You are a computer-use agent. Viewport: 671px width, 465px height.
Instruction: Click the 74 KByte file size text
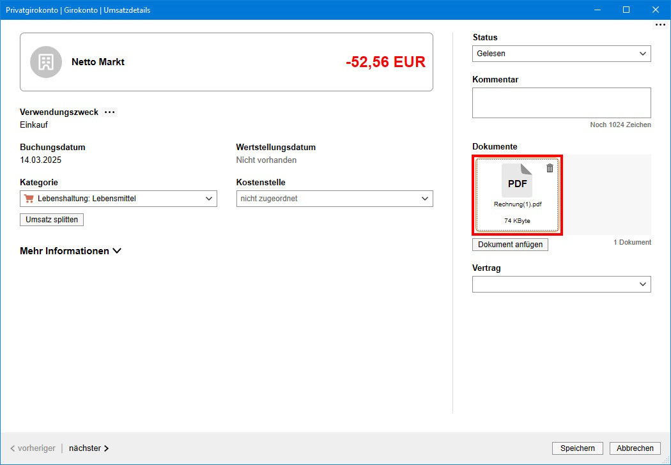tap(517, 221)
